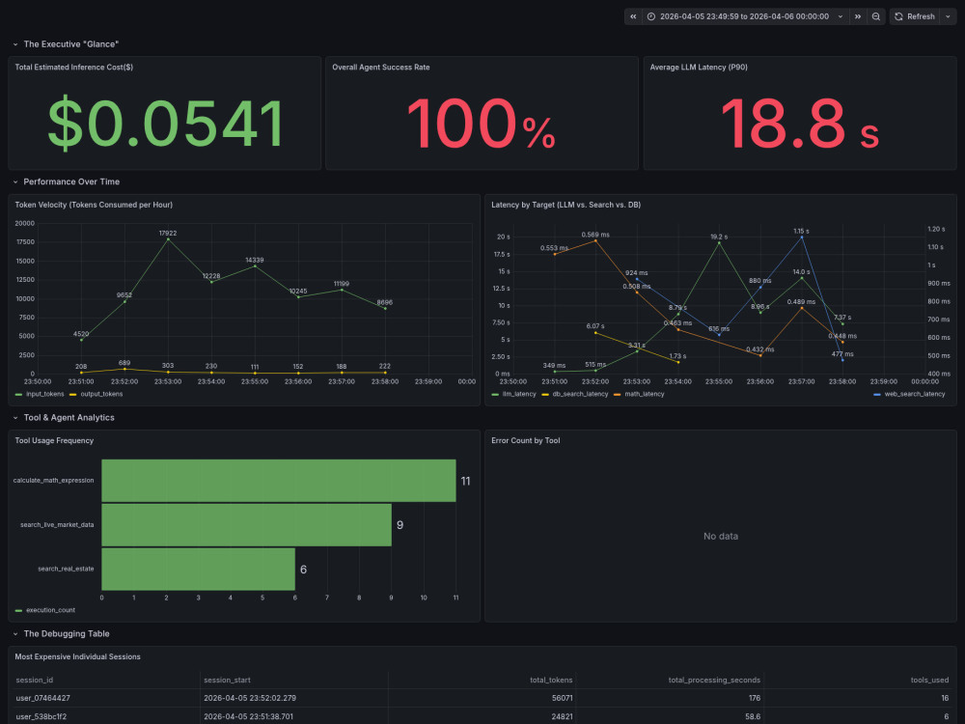Click the 19.2 s llm latency peak
Image resolution: width=965 pixels, height=724 pixels.
[x=719, y=242]
